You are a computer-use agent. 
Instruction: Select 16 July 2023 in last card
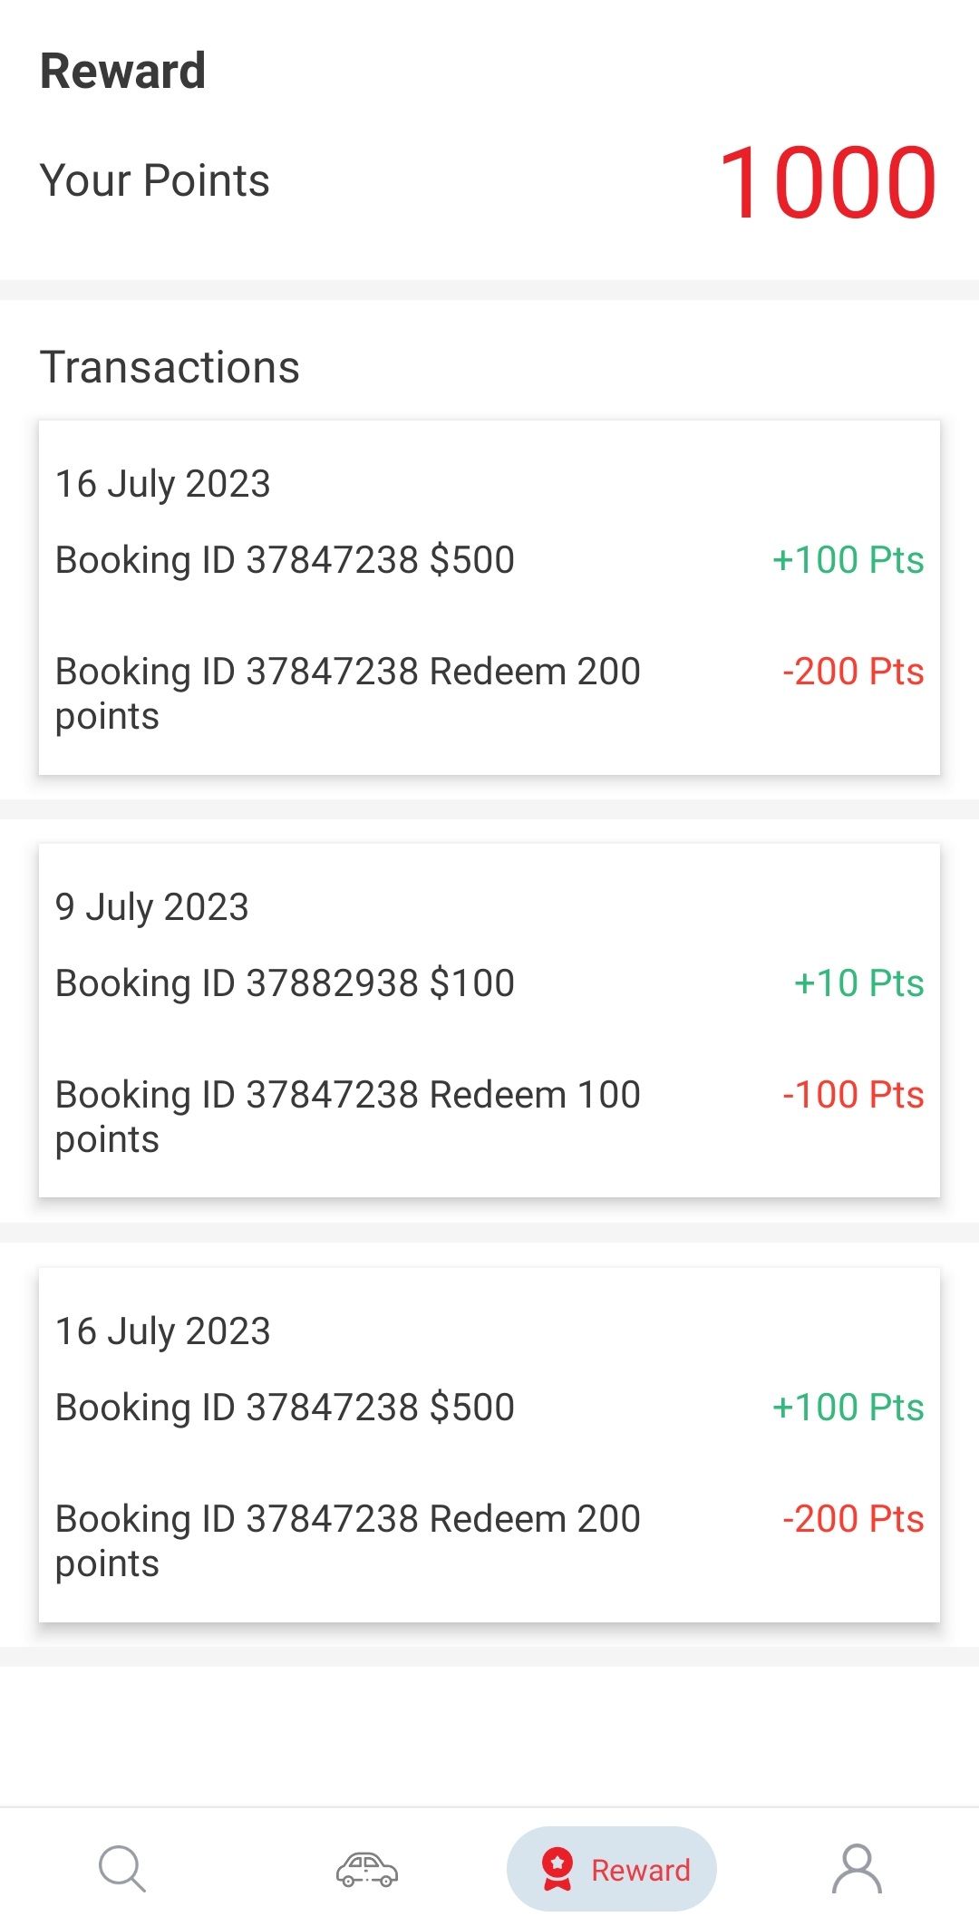[163, 1331]
